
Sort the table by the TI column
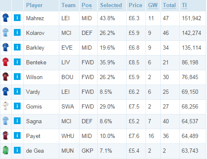(x=184, y=5)
